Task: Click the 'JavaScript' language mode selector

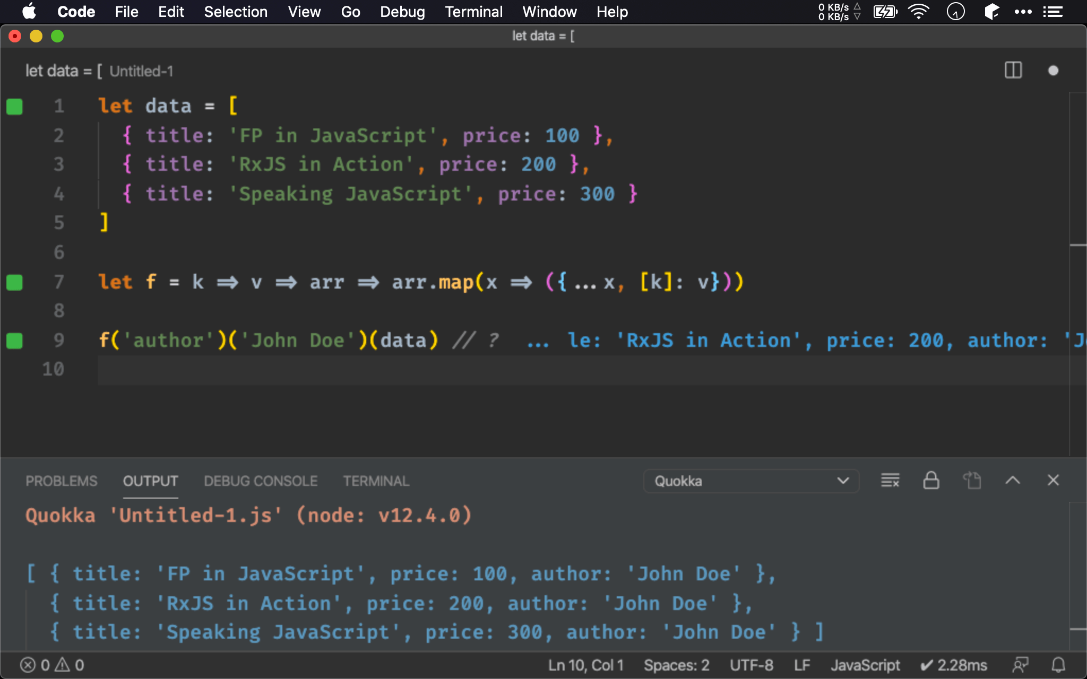Action: pos(865,665)
